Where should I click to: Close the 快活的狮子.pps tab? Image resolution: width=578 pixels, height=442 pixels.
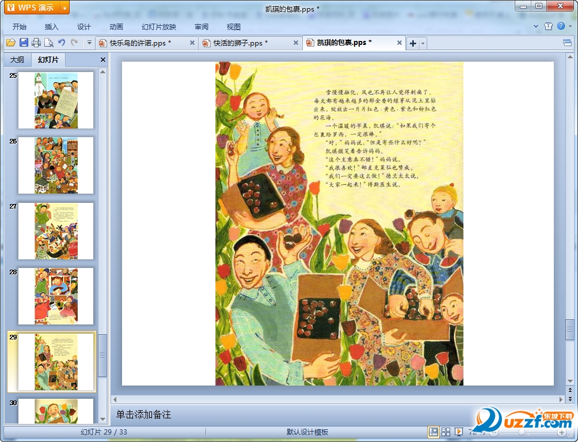pyautogui.click(x=296, y=43)
